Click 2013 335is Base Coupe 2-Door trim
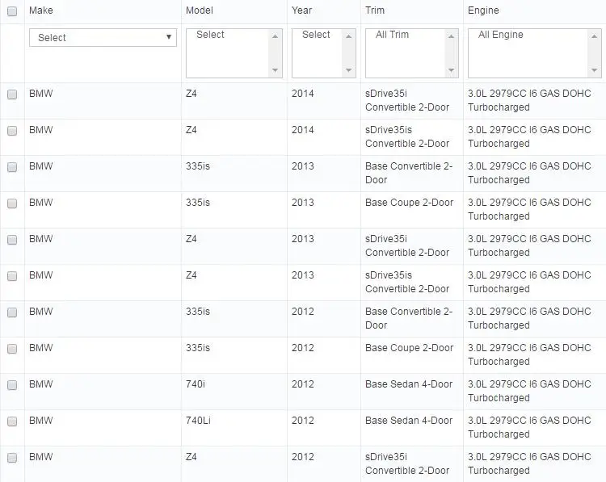Viewport: 606px width, 482px height. pyautogui.click(x=410, y=203)
